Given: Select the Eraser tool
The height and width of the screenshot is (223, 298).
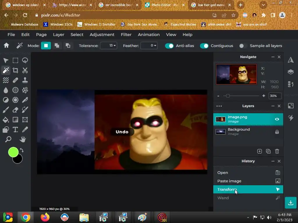Looking at the screenshot, I should point(15,110).
